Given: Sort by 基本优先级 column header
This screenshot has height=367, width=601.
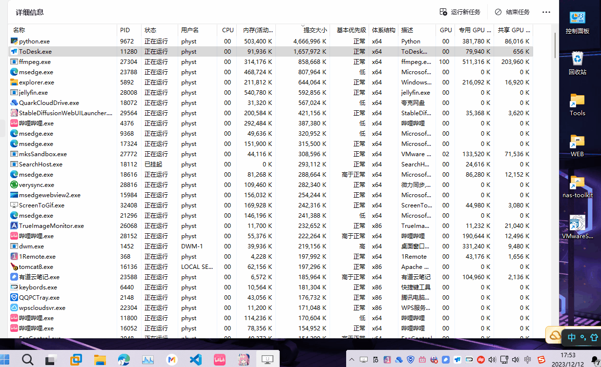Looking at the screenshot, I should click(349, 30).
